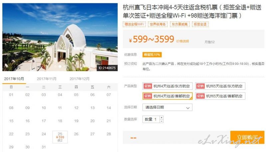This screenshot has width=266, height=152.
Task: Decrease quantity with the minus stepper
Action: [161, 121]
